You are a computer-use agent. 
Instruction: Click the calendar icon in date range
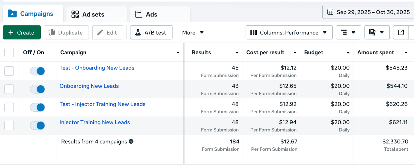(x=330, y=12)
